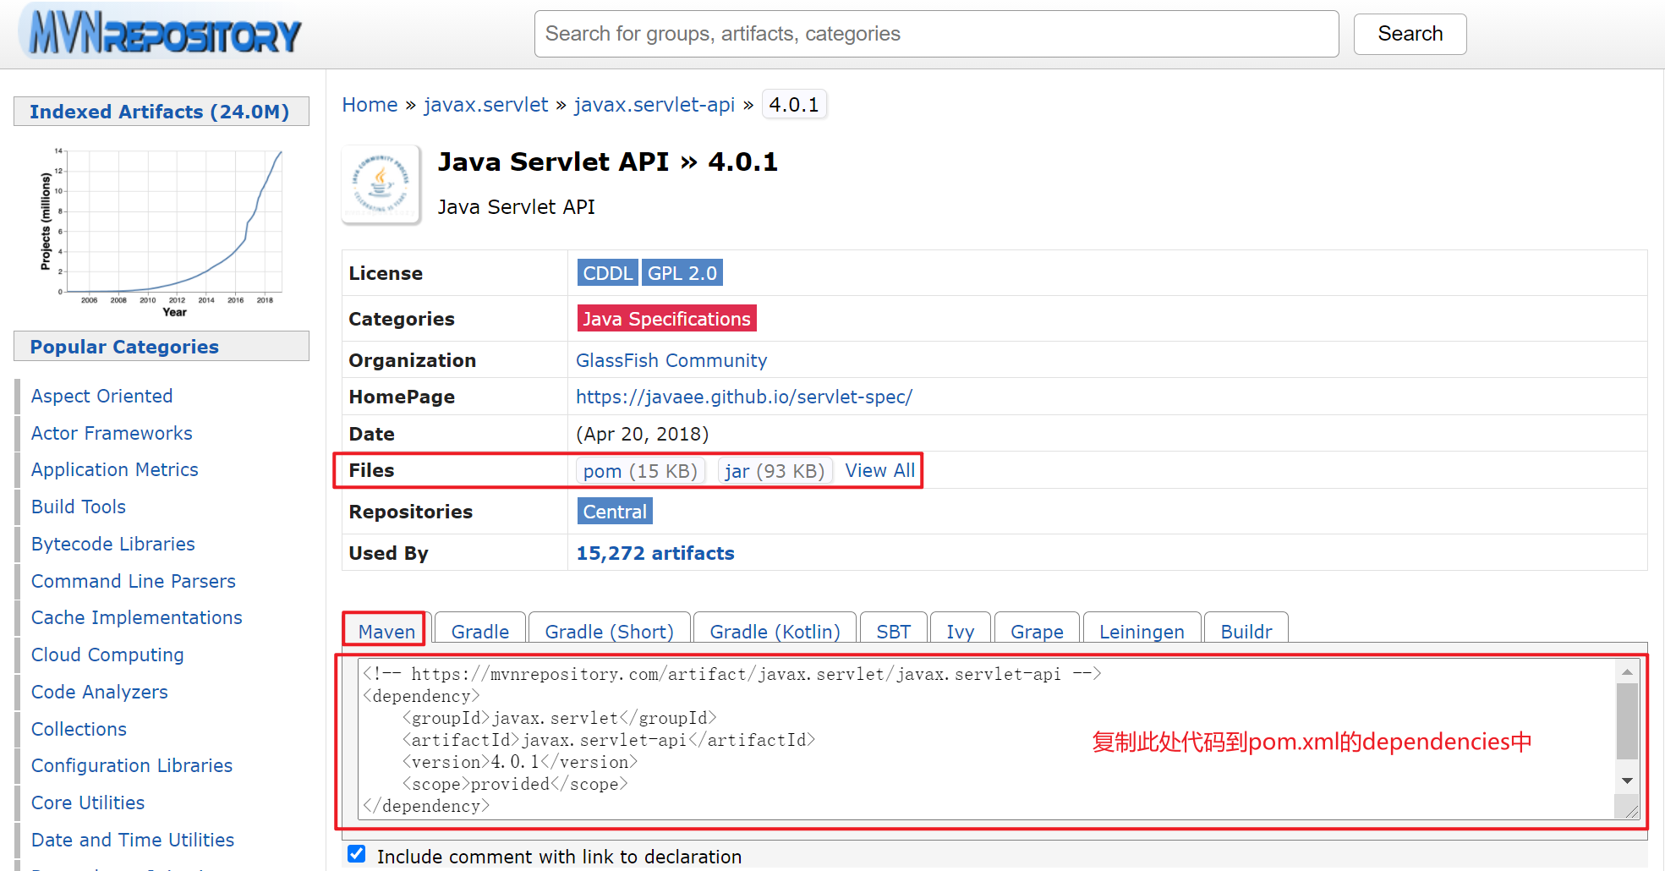Viewport: 1665px width, 871px height.
Task: Click the Popular Categories heading
Action: point(124,347)
